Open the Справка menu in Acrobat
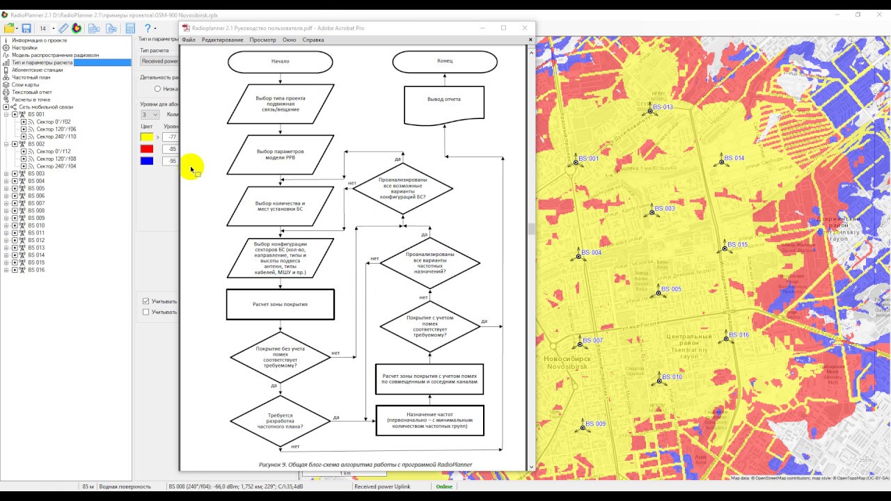This screenshot has height=501, width=891. [313, 40]
